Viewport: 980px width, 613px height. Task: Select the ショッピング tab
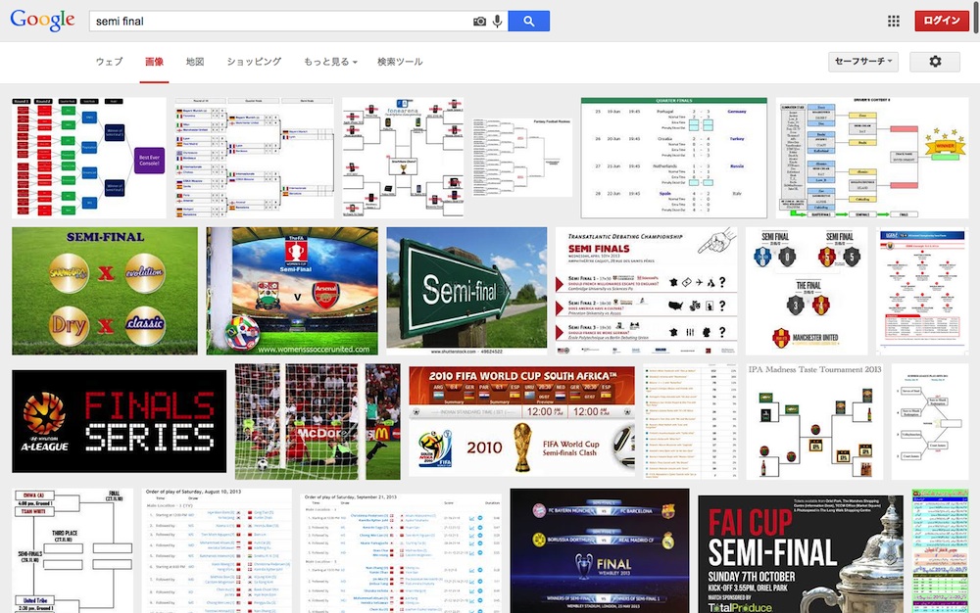tap(254, 62)
